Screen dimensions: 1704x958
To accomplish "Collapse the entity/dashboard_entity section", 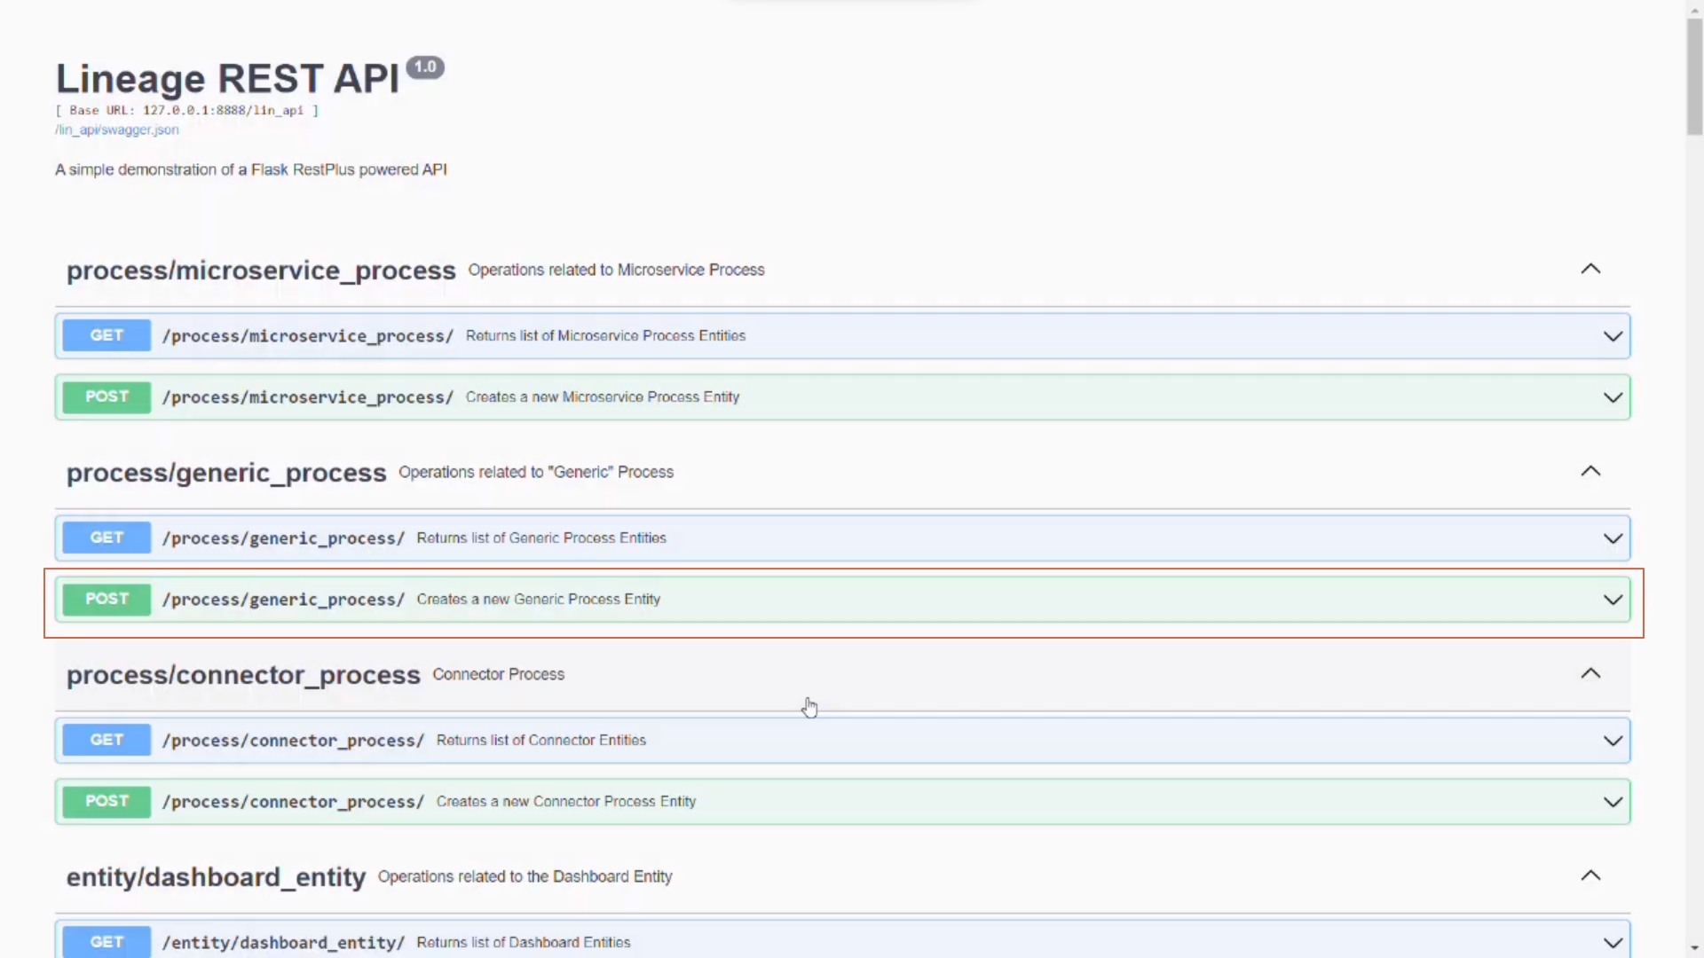I will pyautogui.click(x=1590, y=876).
